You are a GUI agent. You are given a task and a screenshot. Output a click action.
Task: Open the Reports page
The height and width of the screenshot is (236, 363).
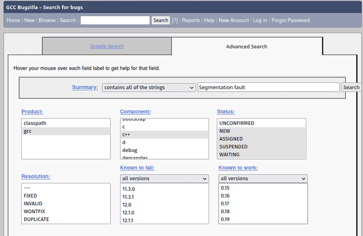click(x=191, y=20)
